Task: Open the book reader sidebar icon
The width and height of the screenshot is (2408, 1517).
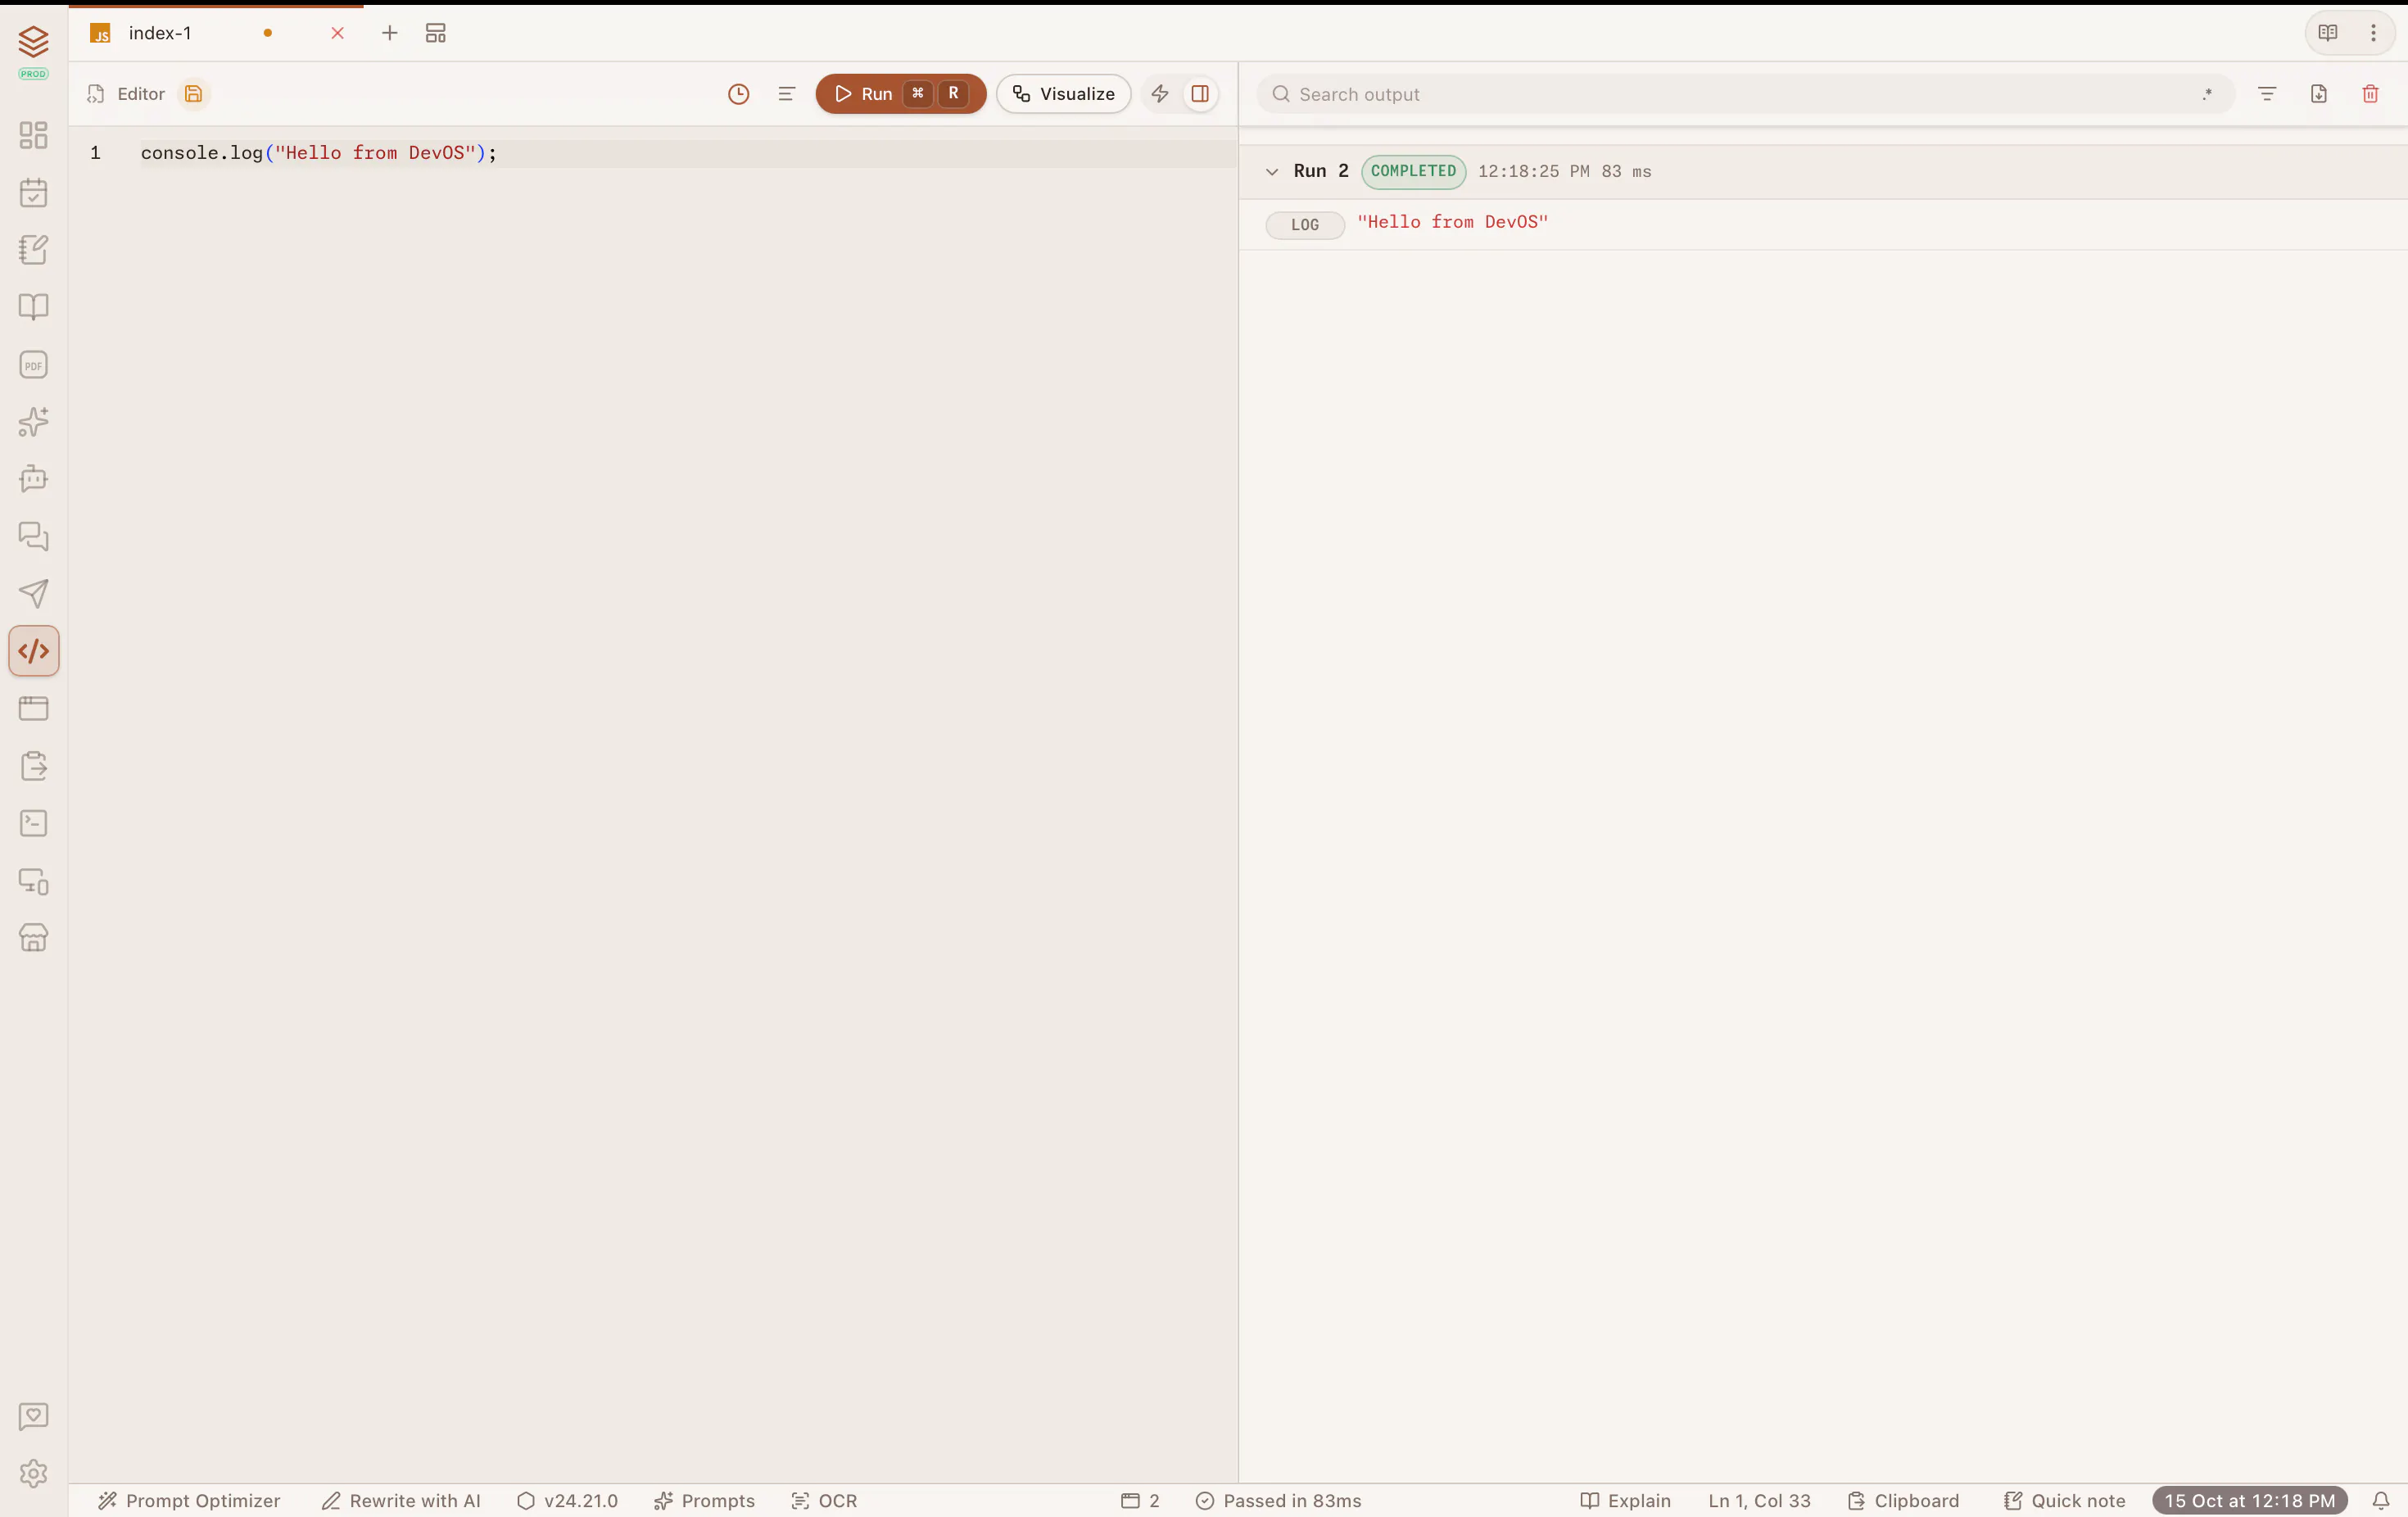Action: [x=33, y=307]
